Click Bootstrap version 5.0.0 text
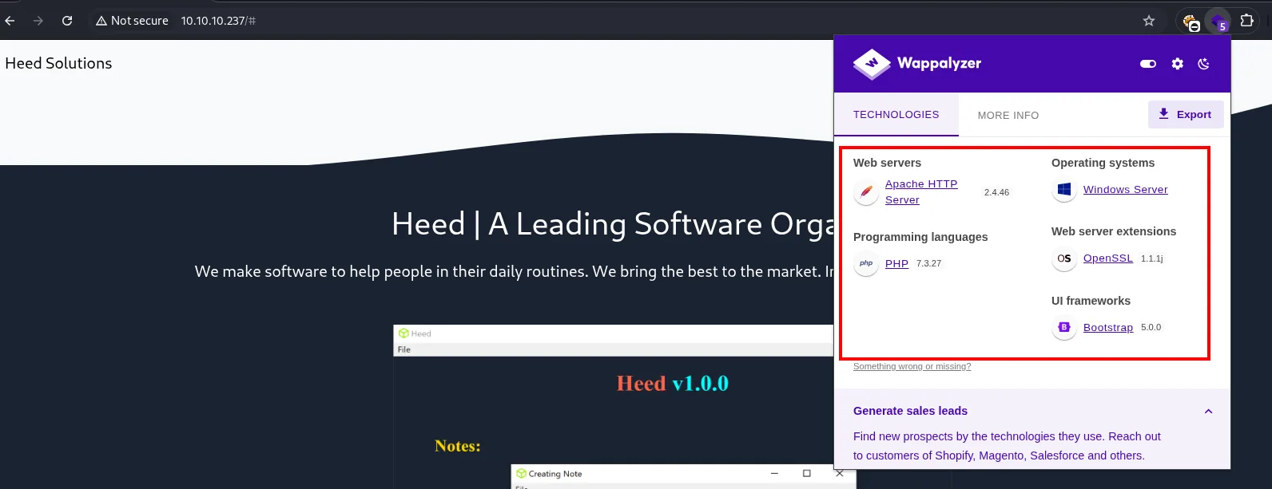Image resolution: width=1272 pixels, height=489 pixels. 1151,327
